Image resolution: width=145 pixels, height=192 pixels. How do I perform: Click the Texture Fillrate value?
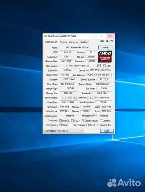tap(103, 84)
